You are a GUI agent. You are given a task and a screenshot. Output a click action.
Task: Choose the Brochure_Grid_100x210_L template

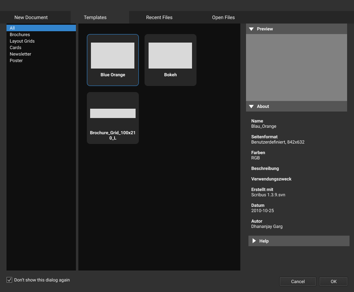[x=112, y=114]
